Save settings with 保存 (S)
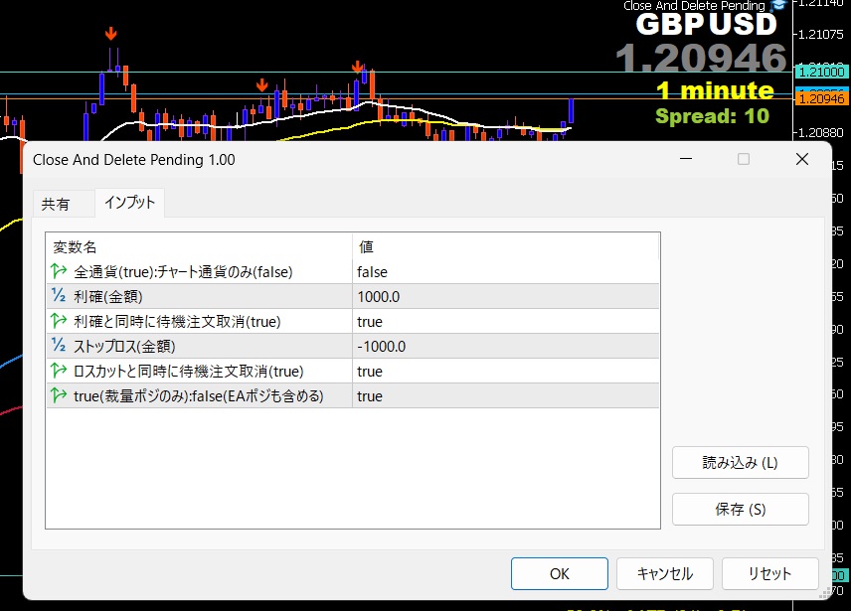The image size is (851, 611). 741,509
